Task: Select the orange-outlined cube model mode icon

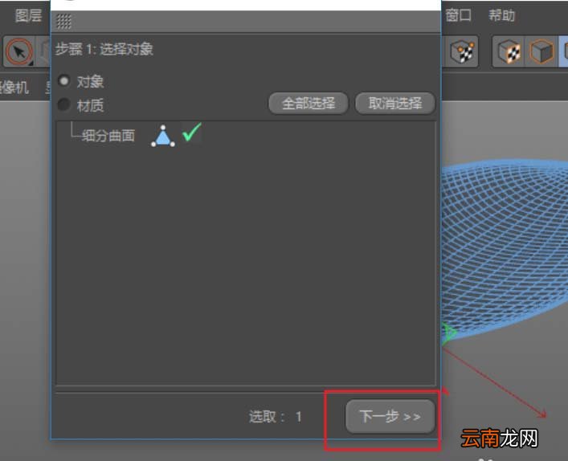Action: [541, 51]
